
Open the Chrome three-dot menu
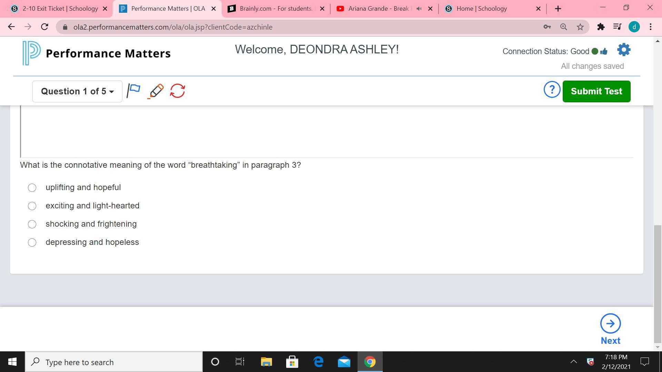[650, 27]
